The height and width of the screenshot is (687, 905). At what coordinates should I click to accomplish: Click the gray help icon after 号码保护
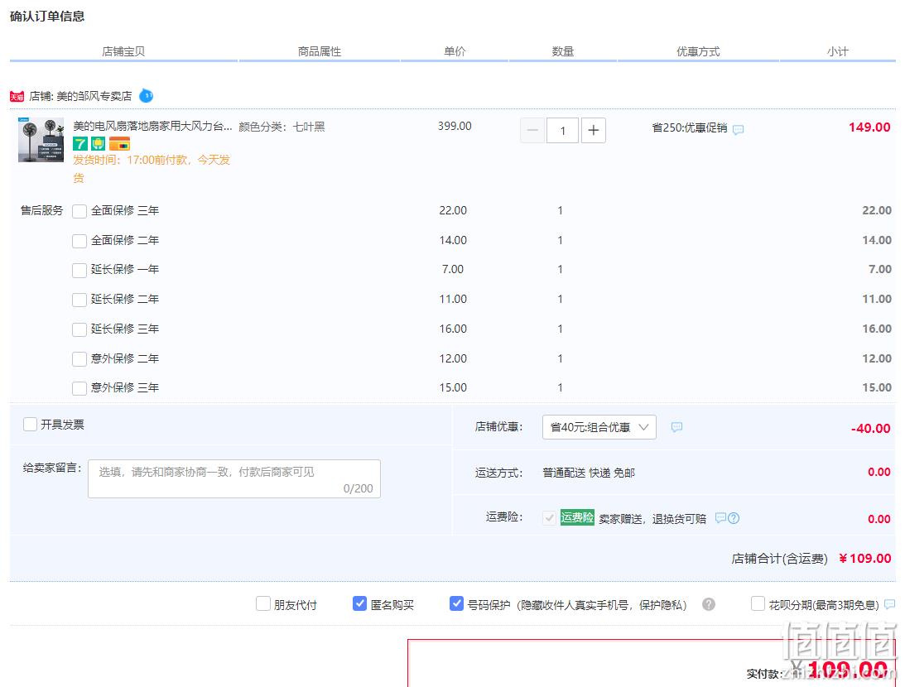tap(709, 604)
